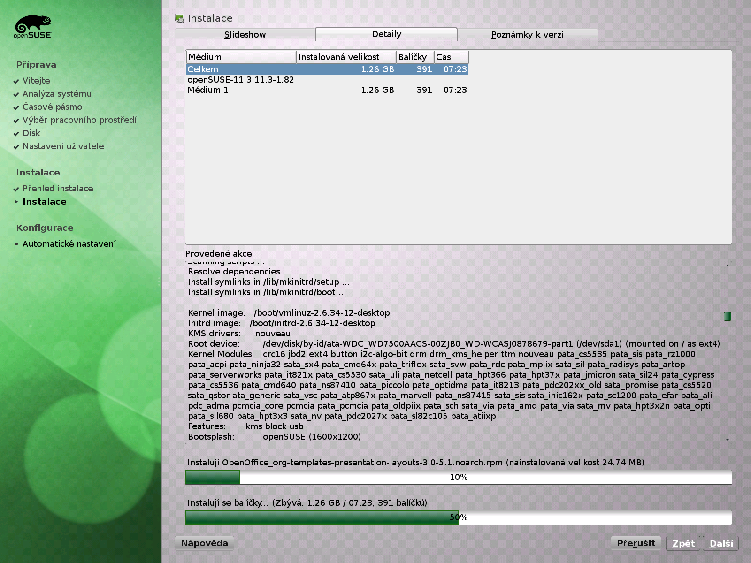Click the 50% total progress bar
Screen dimensions: 751x563
(x=459, y=517)
